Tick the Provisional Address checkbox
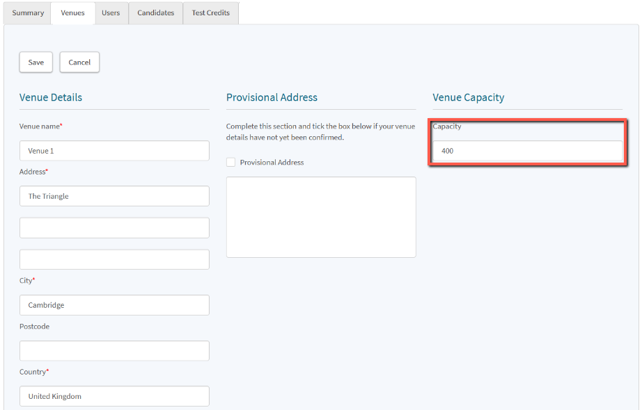642x410 pixels. (x=230, y=162)
